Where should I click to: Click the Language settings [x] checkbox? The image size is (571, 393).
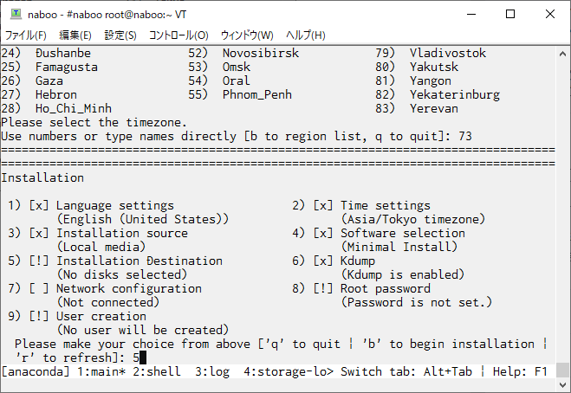[x=39, y=206]
